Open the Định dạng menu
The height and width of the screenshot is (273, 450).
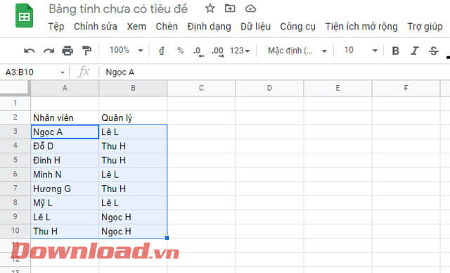[x=210, y=27]
